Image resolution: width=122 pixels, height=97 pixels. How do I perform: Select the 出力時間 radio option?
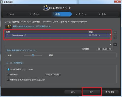(8, 75)
